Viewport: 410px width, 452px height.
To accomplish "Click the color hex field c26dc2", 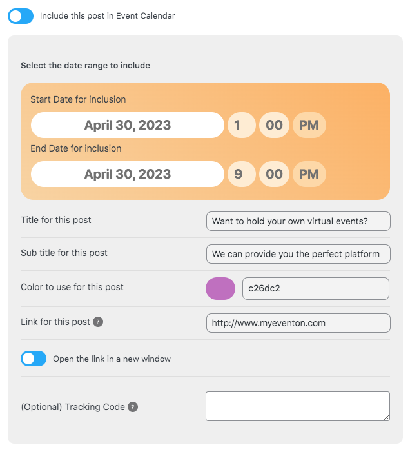I will click(316, 289).
